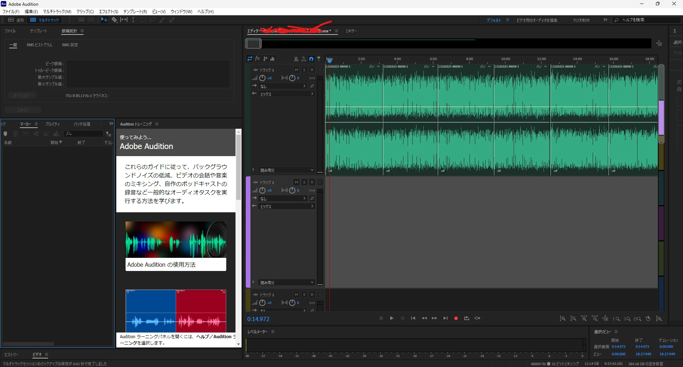Open Track 1 output ミックス dropdown

click(287, 94)
